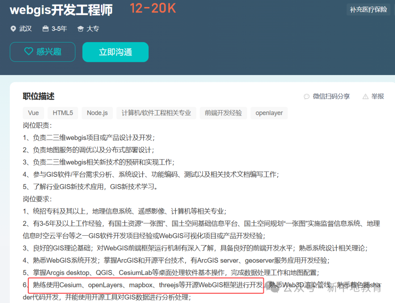
Task: Click the 武汉 location text
Action: [x=26, y=29]
